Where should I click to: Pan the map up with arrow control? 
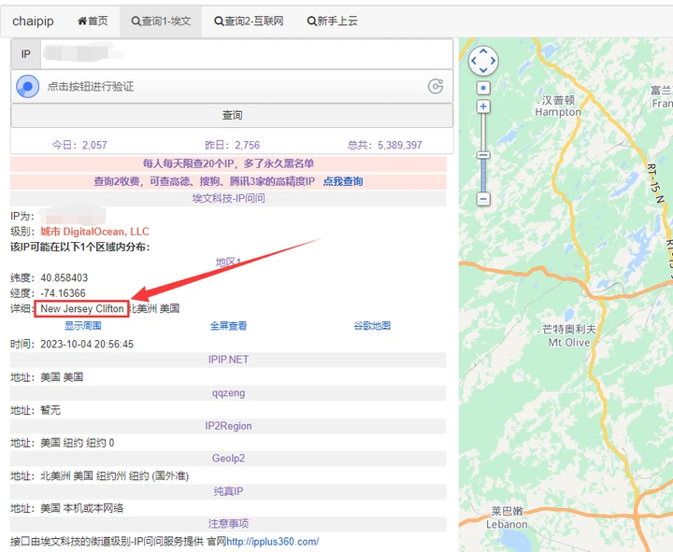[483, 52]
